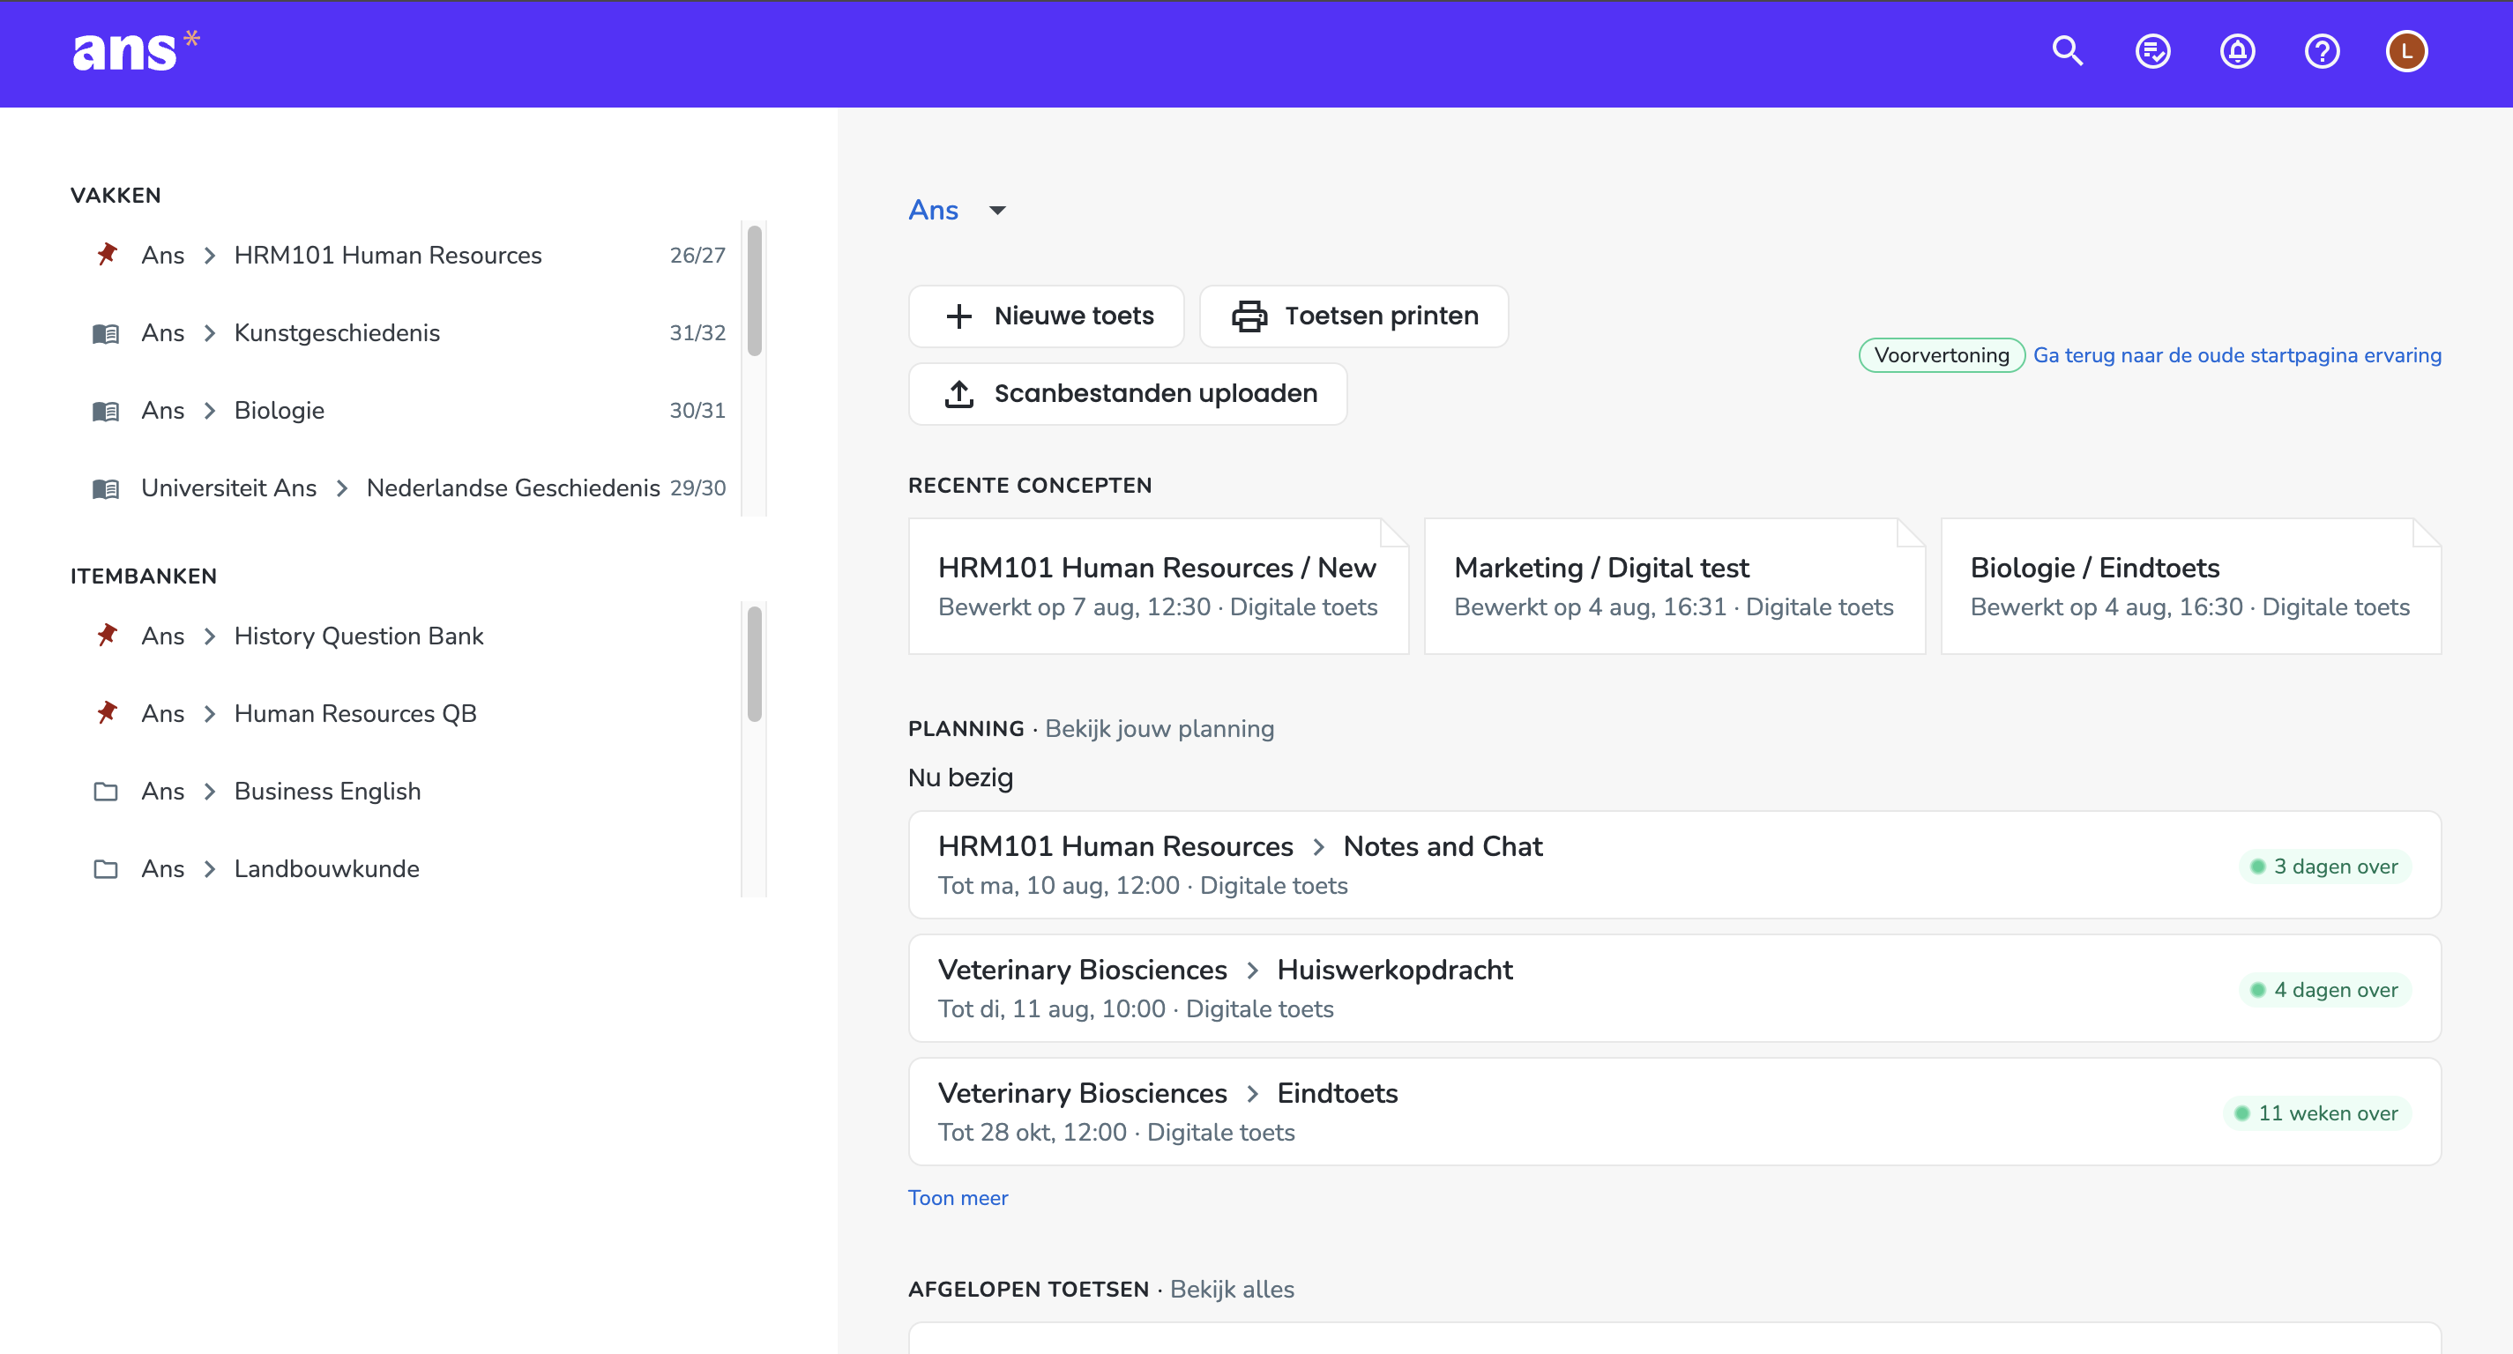
Task: Click chevron before Huiswerkopdracht
Action: pyautogui.click(x=1251, y=970)
